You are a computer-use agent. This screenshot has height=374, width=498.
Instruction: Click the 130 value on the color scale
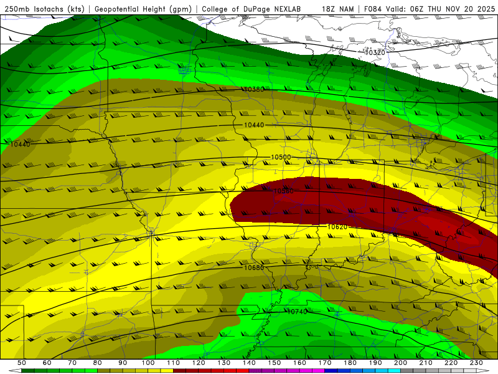(224, 363)
